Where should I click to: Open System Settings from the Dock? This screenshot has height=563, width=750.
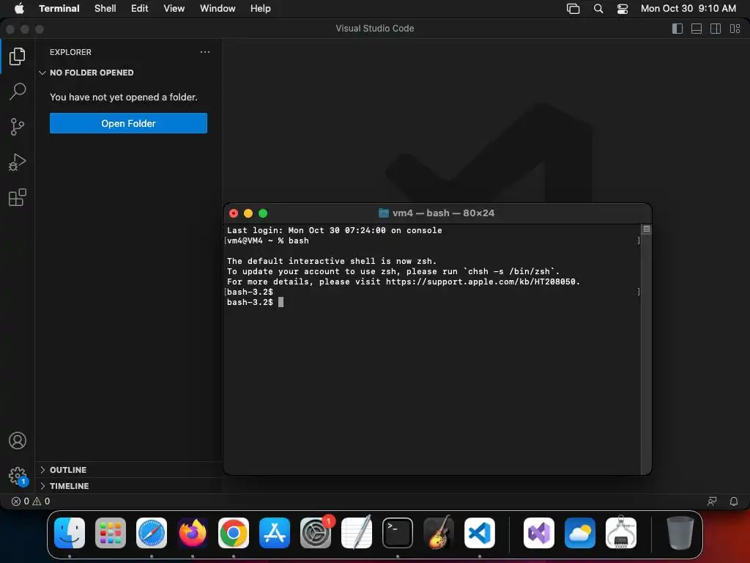click(316, 533)
